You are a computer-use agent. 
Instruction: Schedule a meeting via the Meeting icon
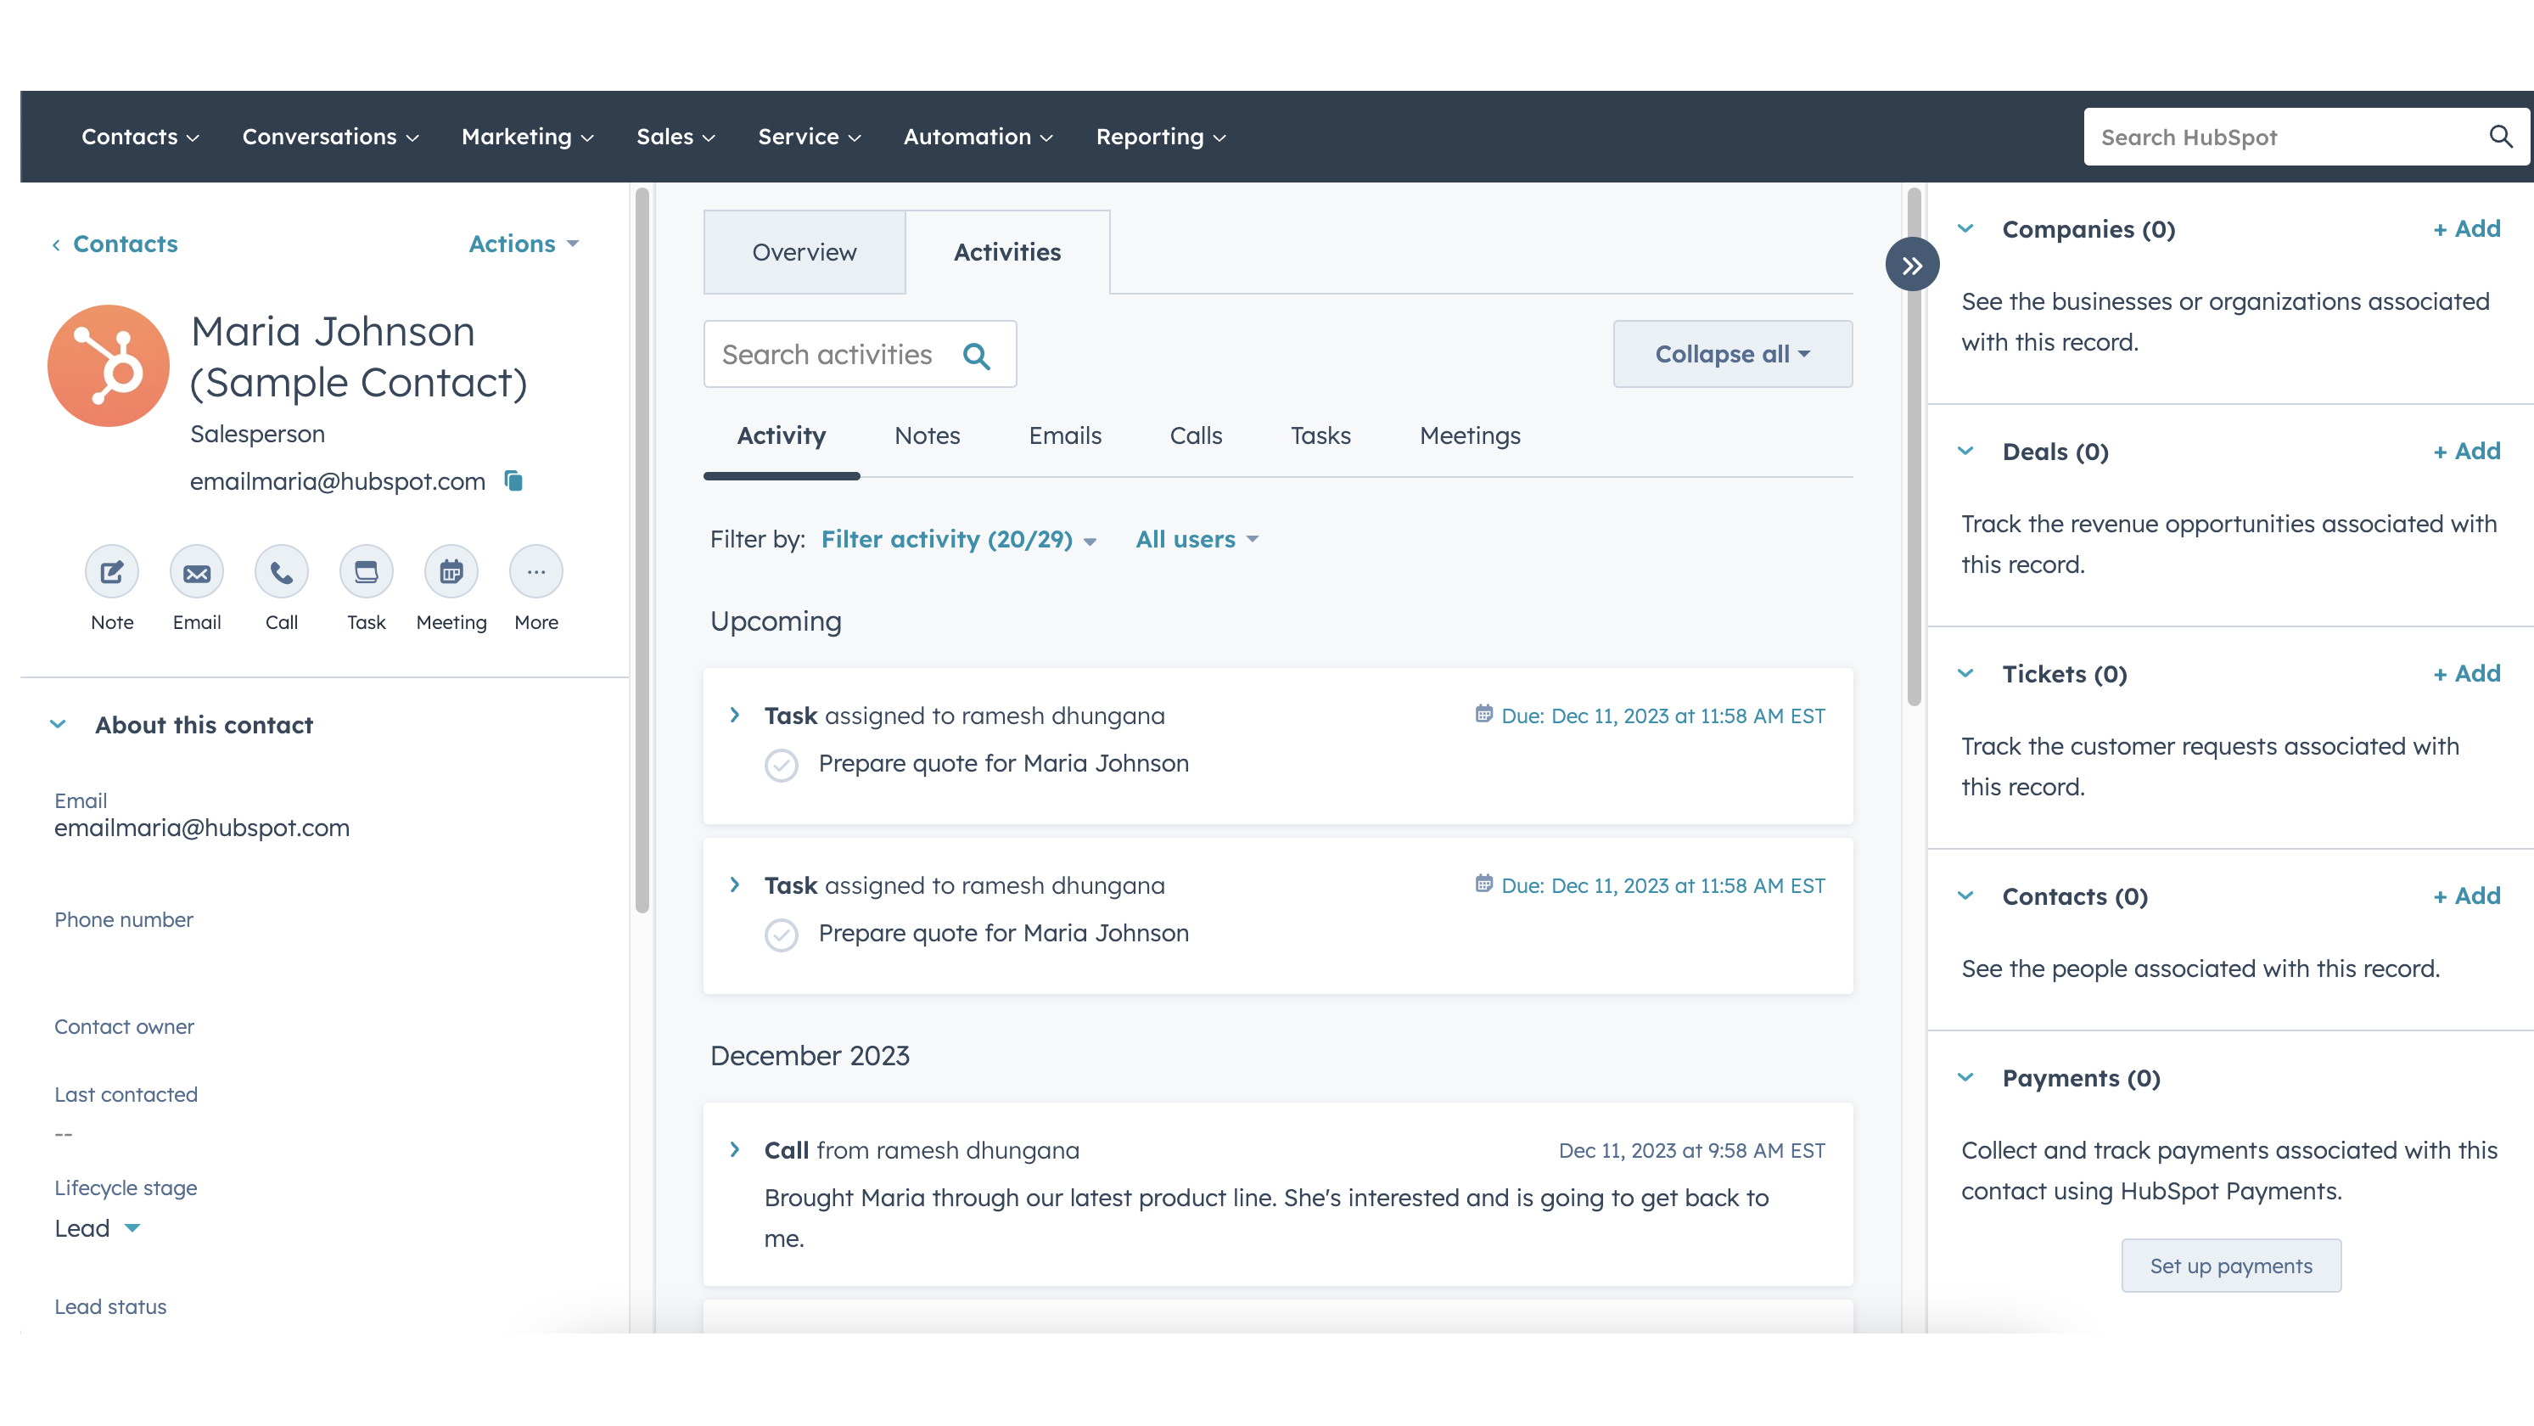(x=451, y=572)
